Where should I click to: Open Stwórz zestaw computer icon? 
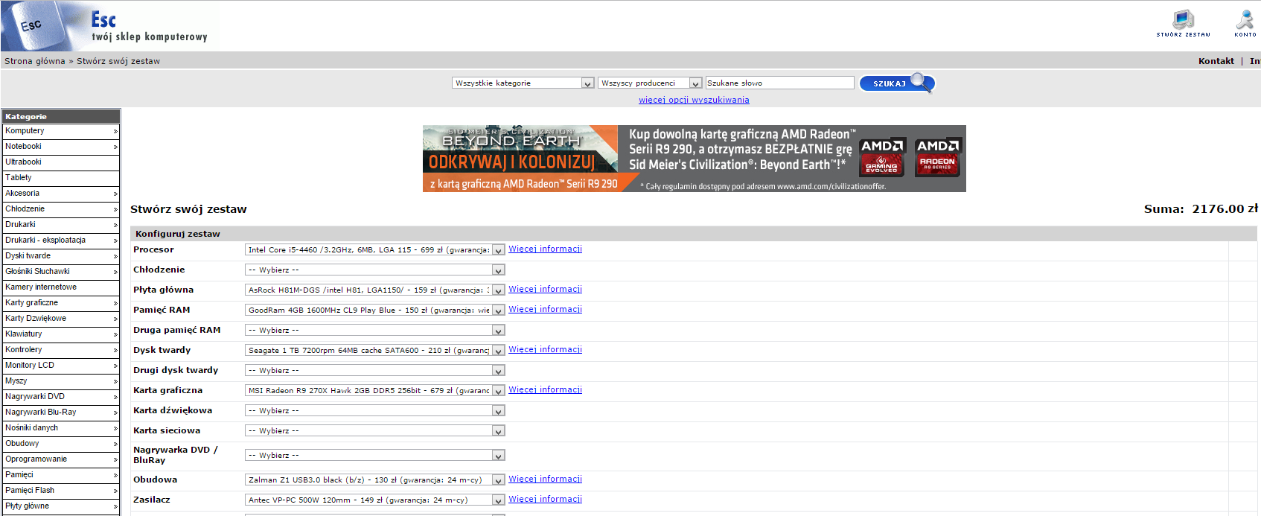click(1183, 23)
